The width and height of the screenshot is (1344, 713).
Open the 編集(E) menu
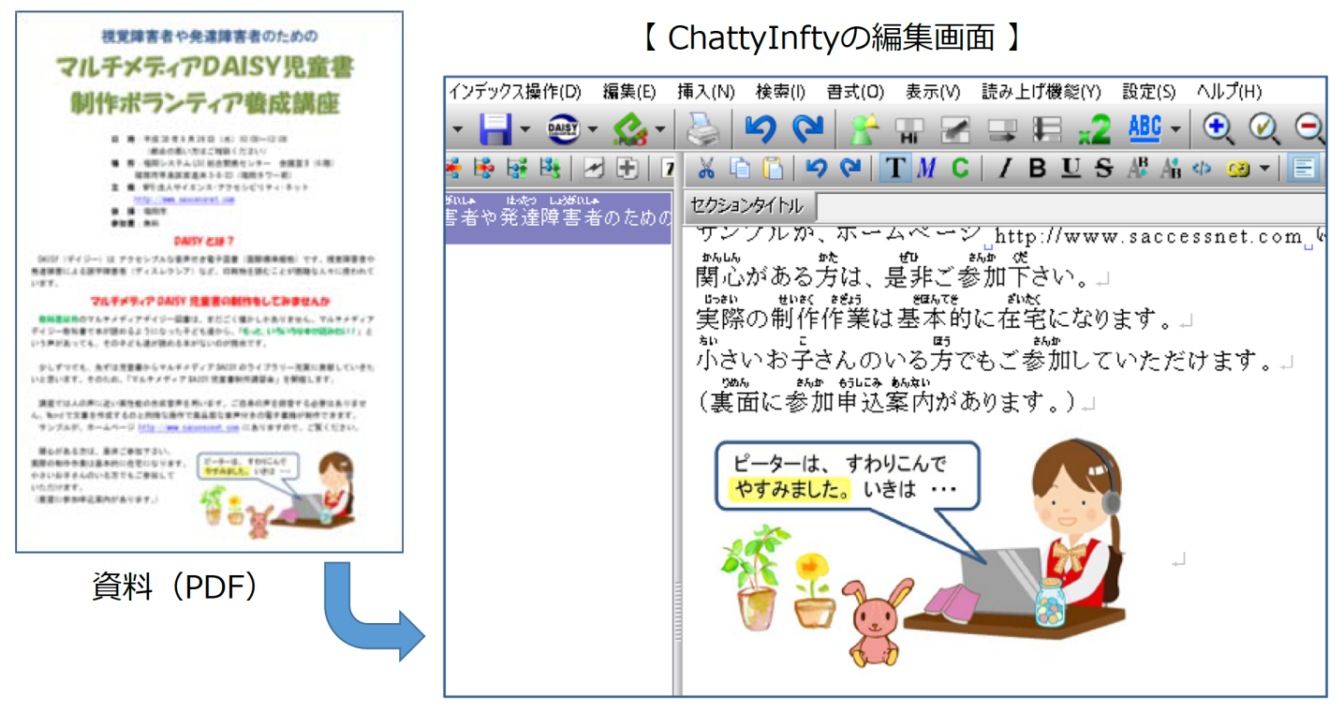coord(629,92)
